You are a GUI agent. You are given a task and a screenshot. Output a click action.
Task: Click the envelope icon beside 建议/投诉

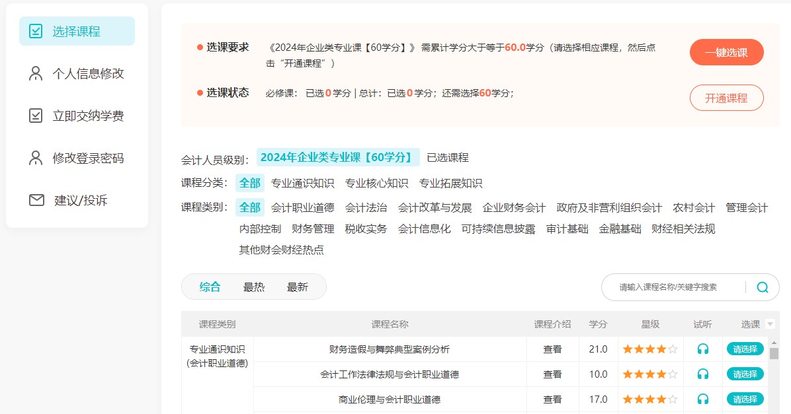click(36, 201)
